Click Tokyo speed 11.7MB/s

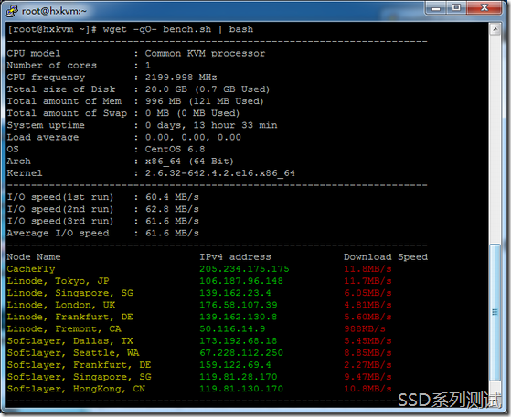click(367, 281)
